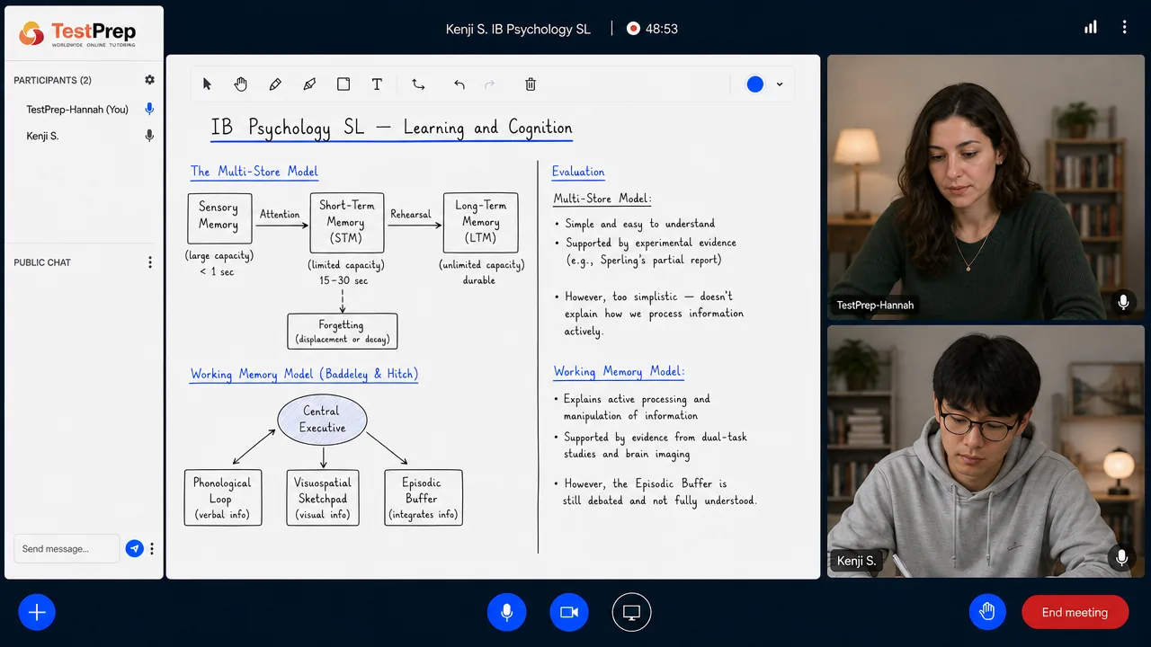The width and height of the screenshot is (1151, 647).
Task: Focus the Send message input field
Action: [x=67, y=548]
